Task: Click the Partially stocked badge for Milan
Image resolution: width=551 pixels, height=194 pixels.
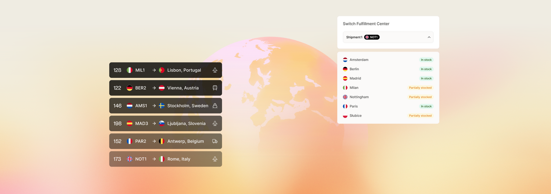Action: [420, 88]
